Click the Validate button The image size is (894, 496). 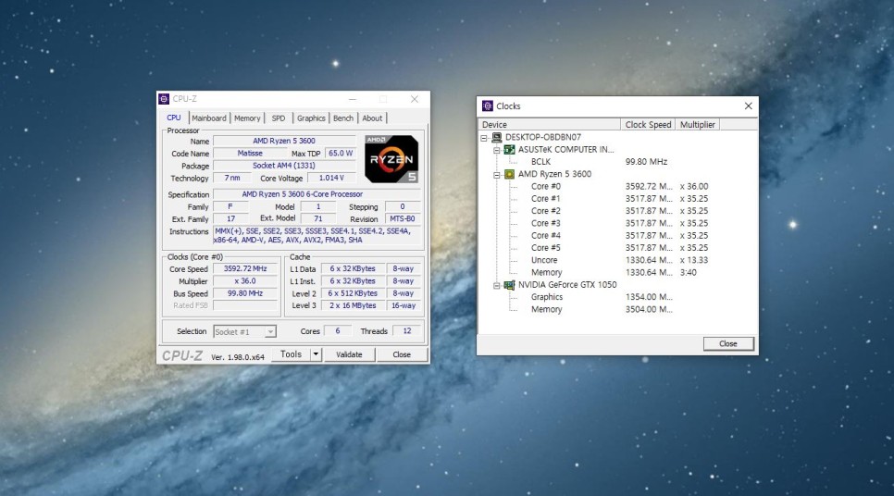coord(349,354)
